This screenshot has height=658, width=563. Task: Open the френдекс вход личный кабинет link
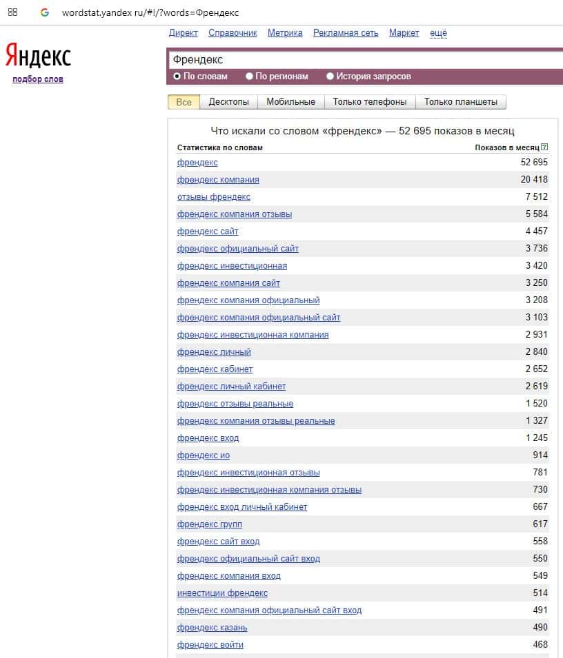point(242,506)
